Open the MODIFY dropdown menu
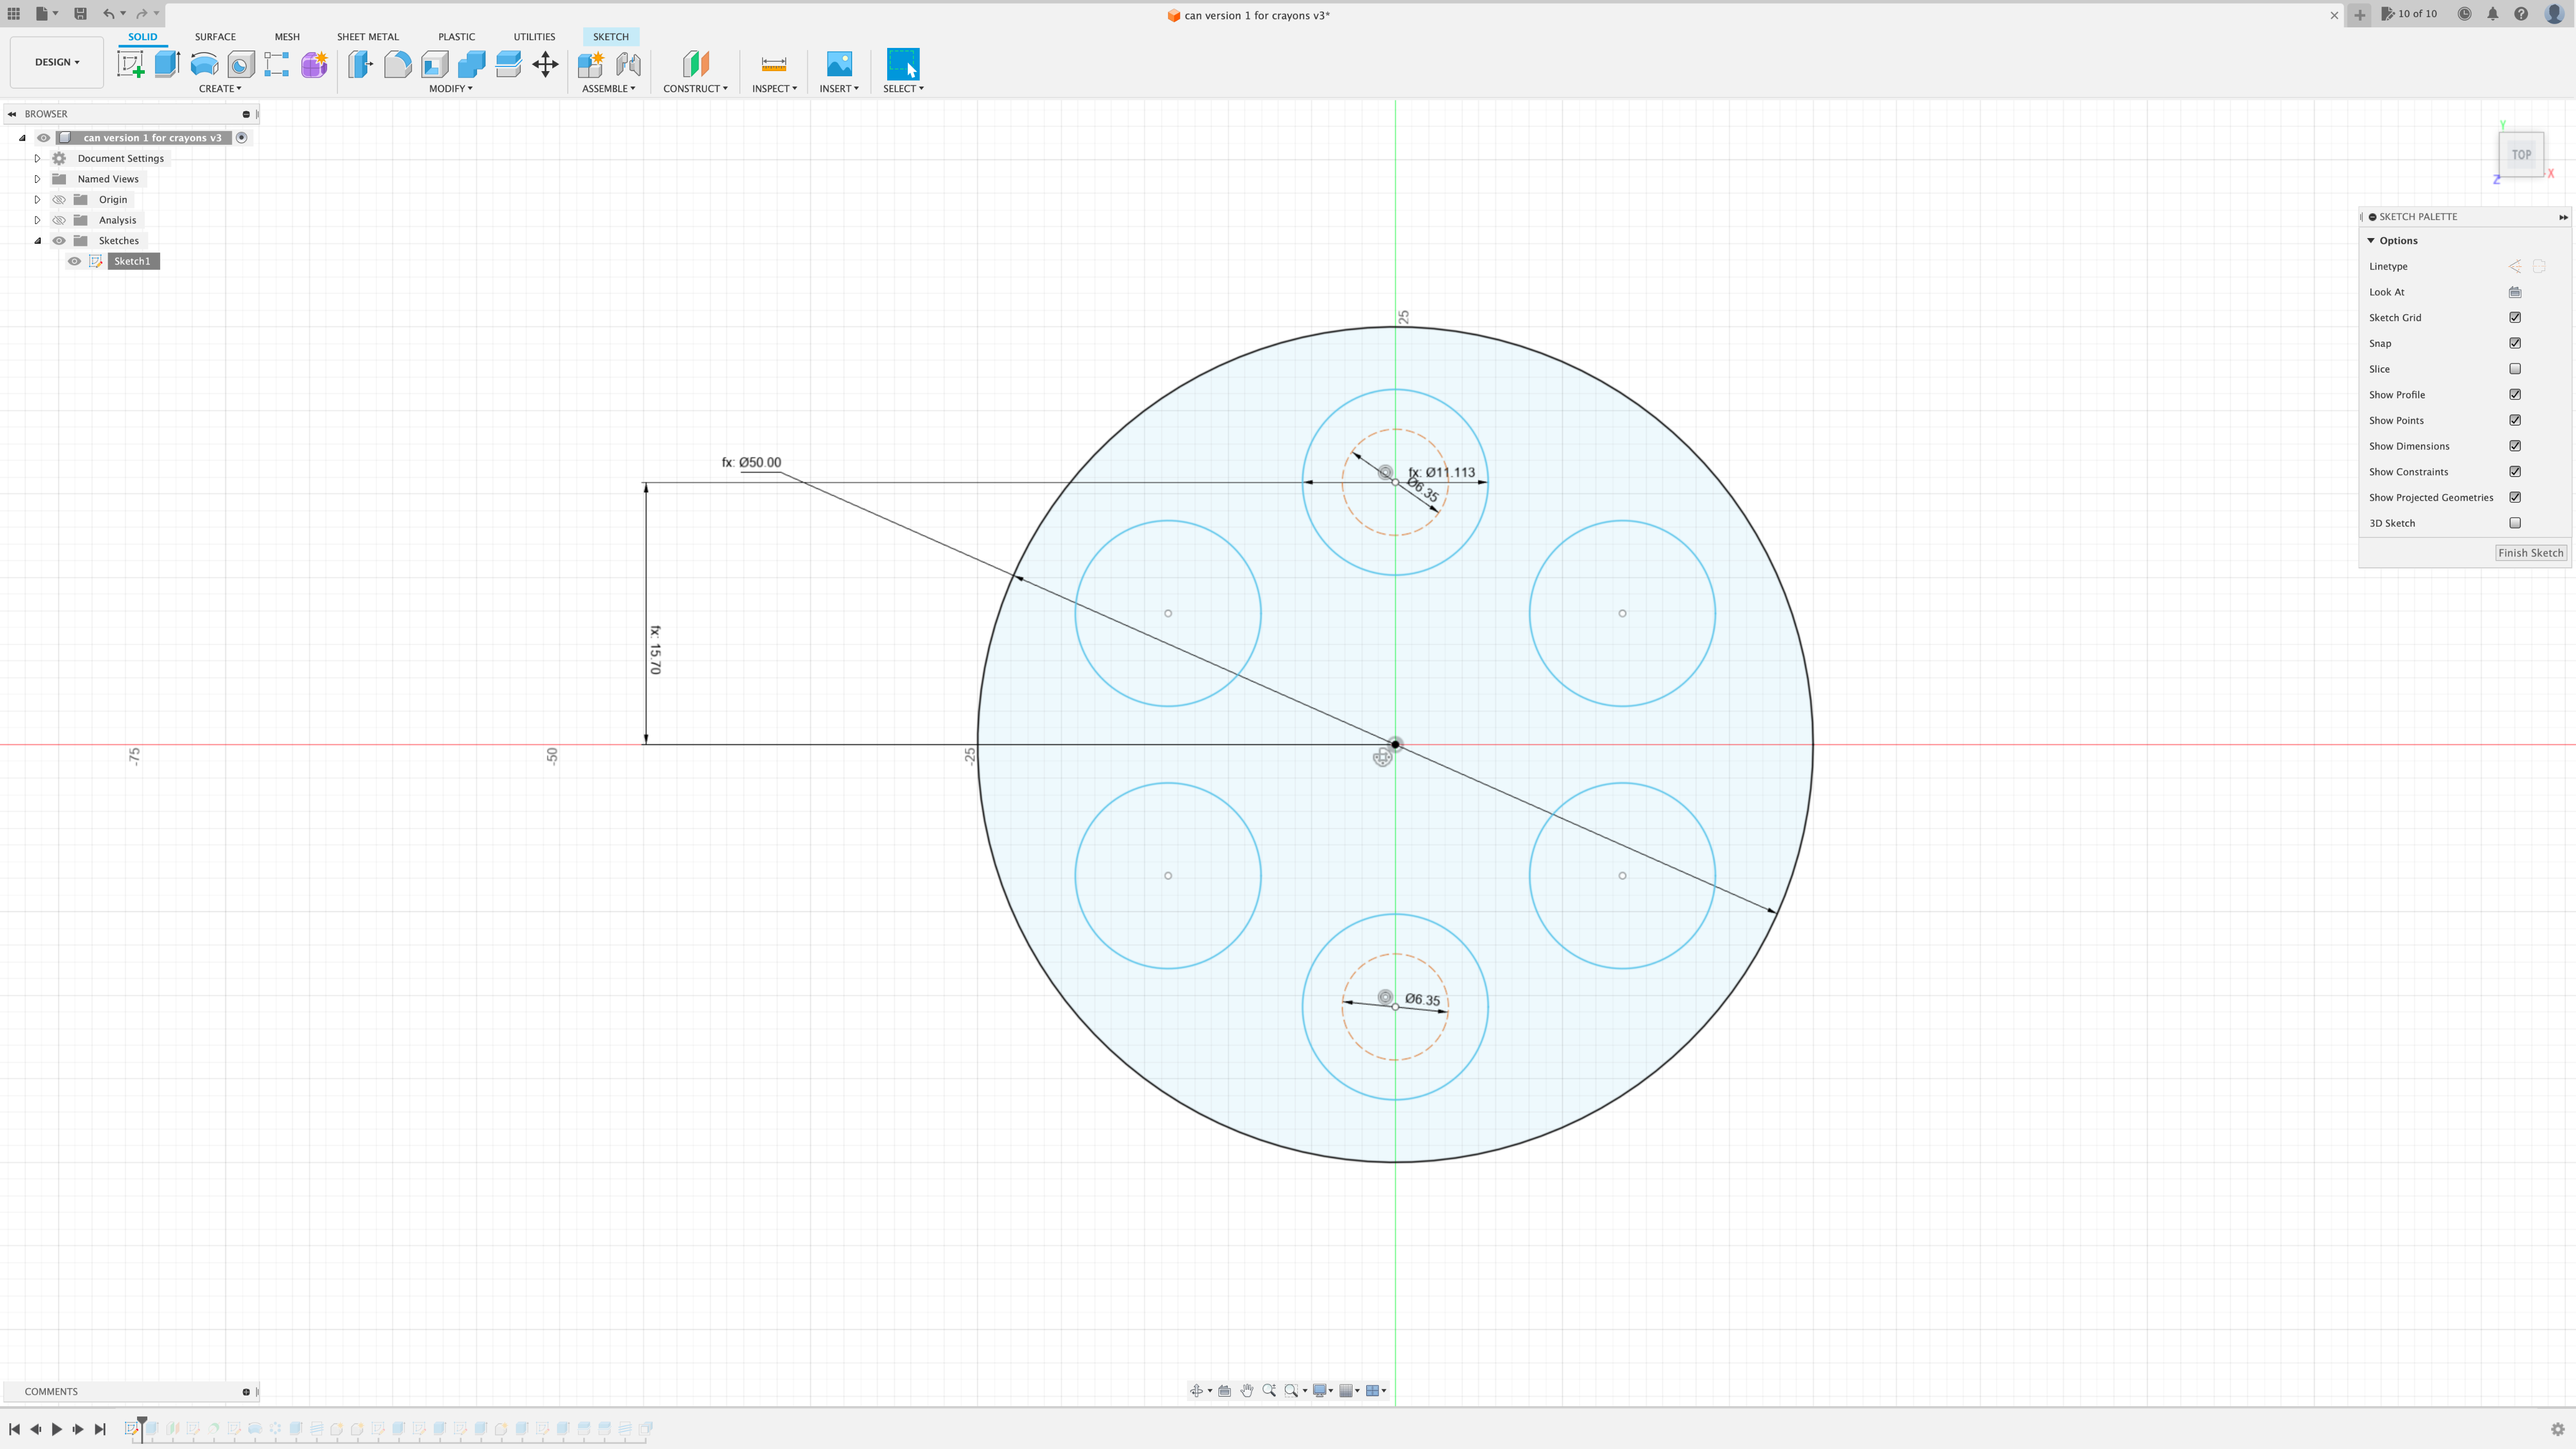The height and width of the screenshot is (1449, 2576). (451, 88)
